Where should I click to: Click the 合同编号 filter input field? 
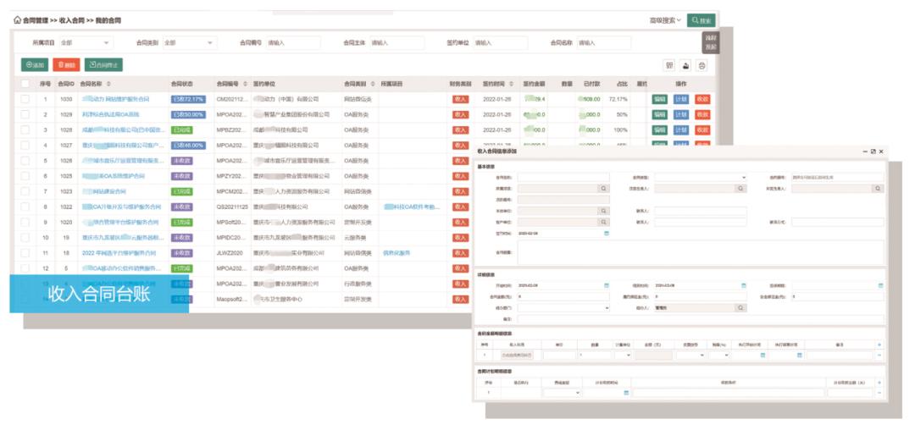tap(293, 42)
